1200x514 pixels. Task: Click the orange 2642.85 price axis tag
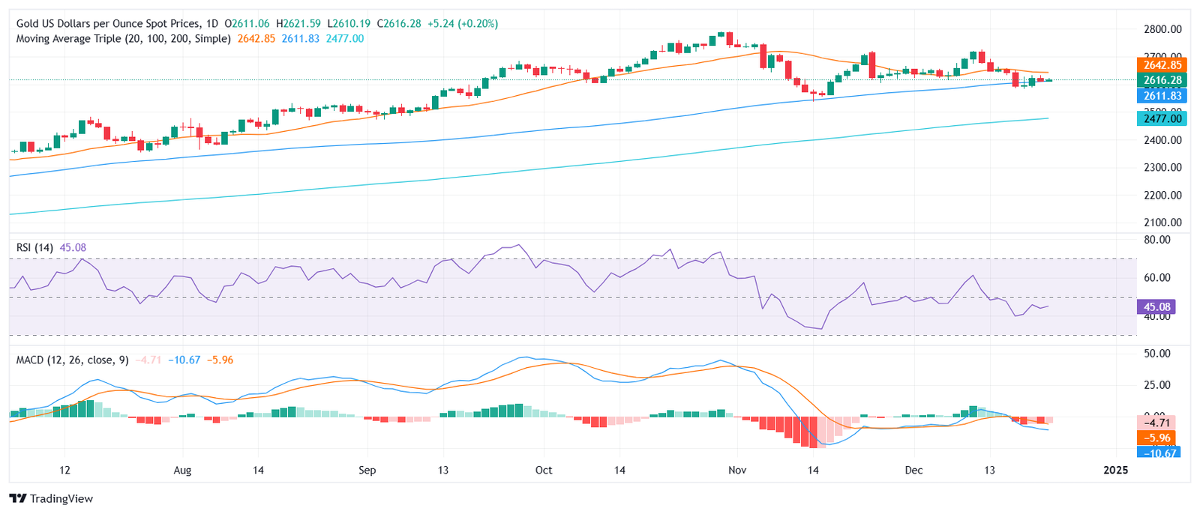pos(1162,65)
